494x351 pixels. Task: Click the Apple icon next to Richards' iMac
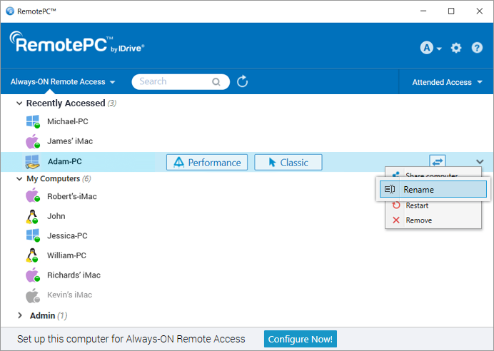33,275
